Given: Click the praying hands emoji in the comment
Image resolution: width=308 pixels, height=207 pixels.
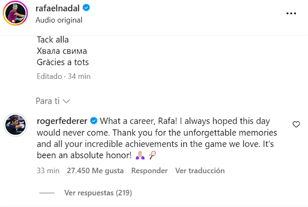Looking at the screenshot, I should 140,156.
